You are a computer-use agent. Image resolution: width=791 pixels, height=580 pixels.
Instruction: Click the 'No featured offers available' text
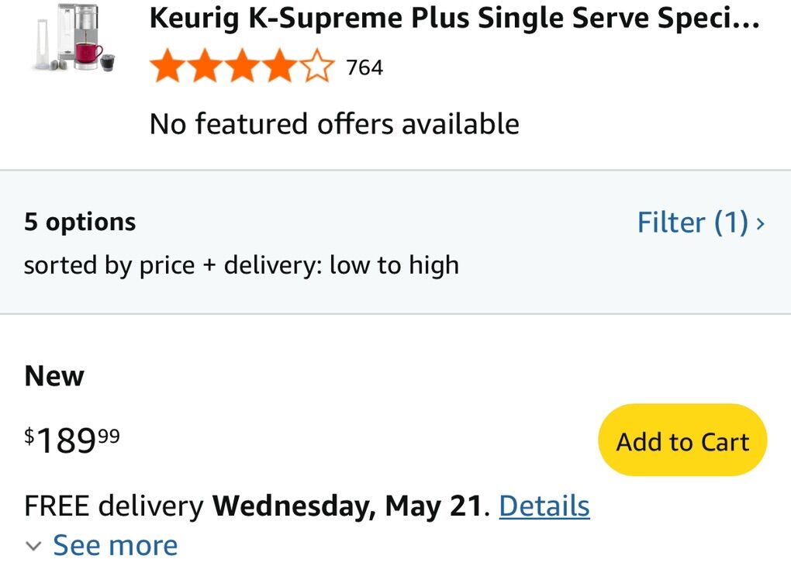pos(334,124)
